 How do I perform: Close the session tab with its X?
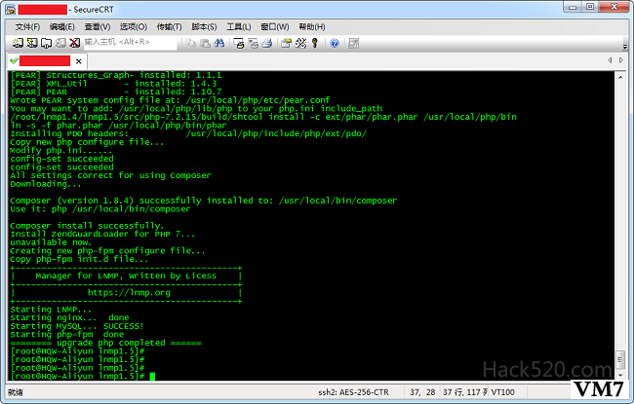(x=78, y=61)
